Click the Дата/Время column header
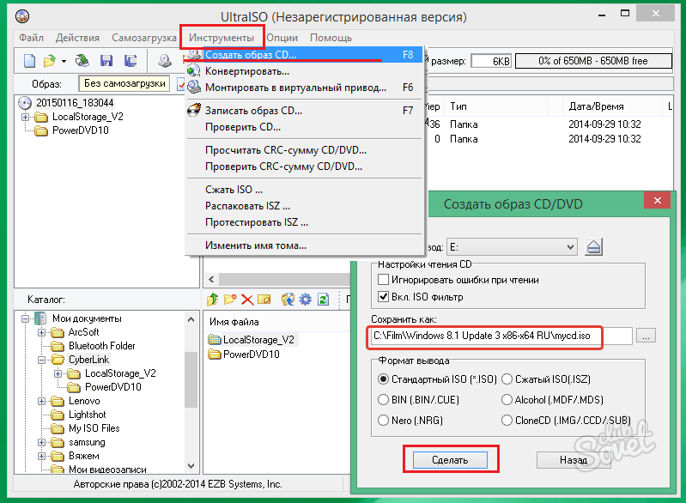This screenshot has height=503, width=686. tap(611, 106)
